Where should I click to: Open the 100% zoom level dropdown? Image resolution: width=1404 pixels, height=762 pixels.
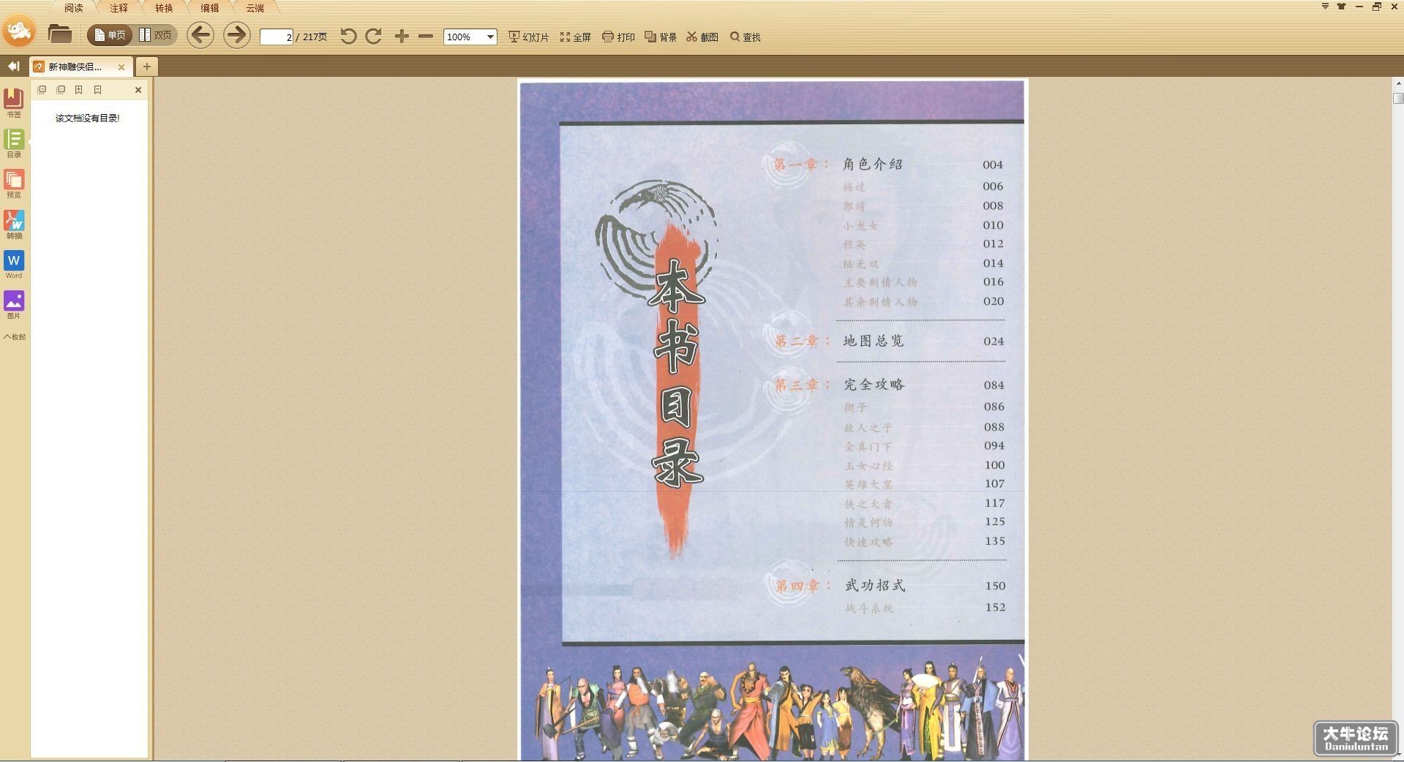tap(470, 37)
